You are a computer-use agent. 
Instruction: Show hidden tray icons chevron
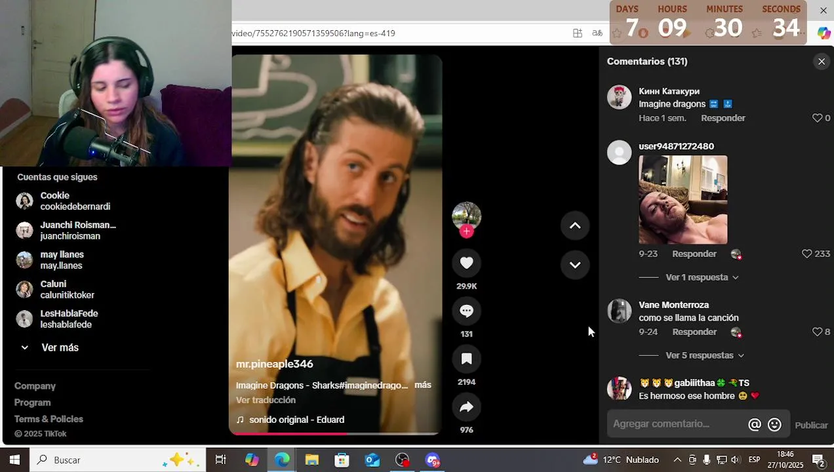click(x=677, y=460)
